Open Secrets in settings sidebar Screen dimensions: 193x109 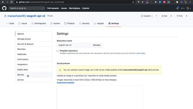34,75
